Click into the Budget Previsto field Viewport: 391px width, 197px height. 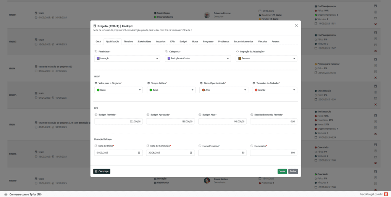point(118,121)
